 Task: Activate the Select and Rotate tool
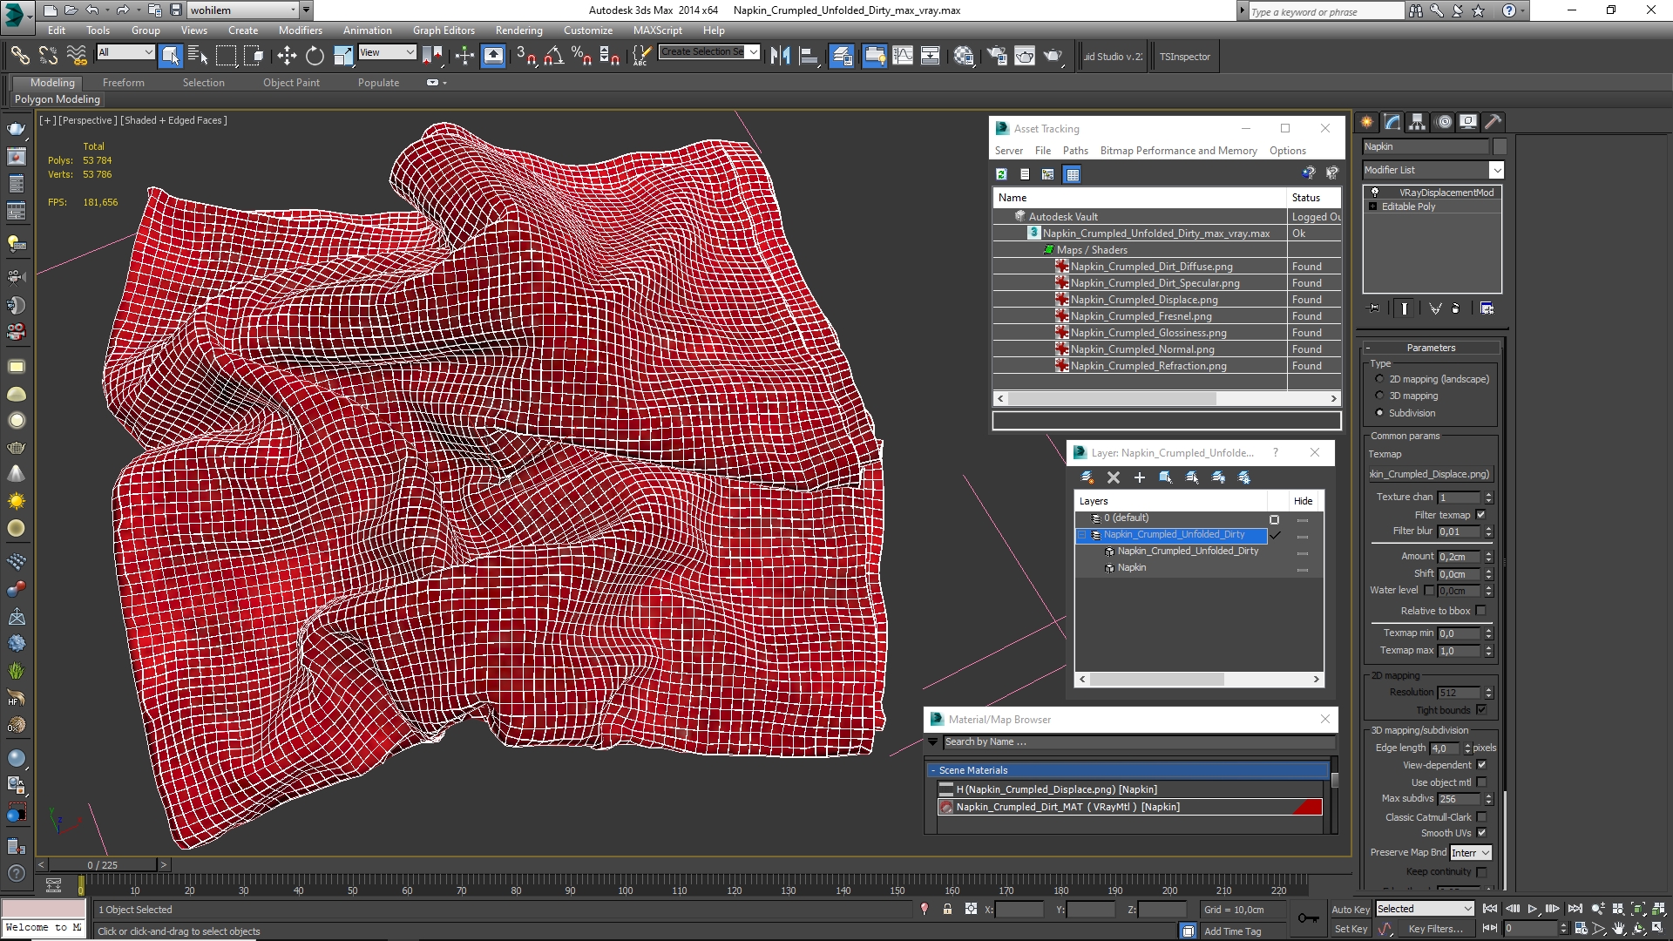315,56
